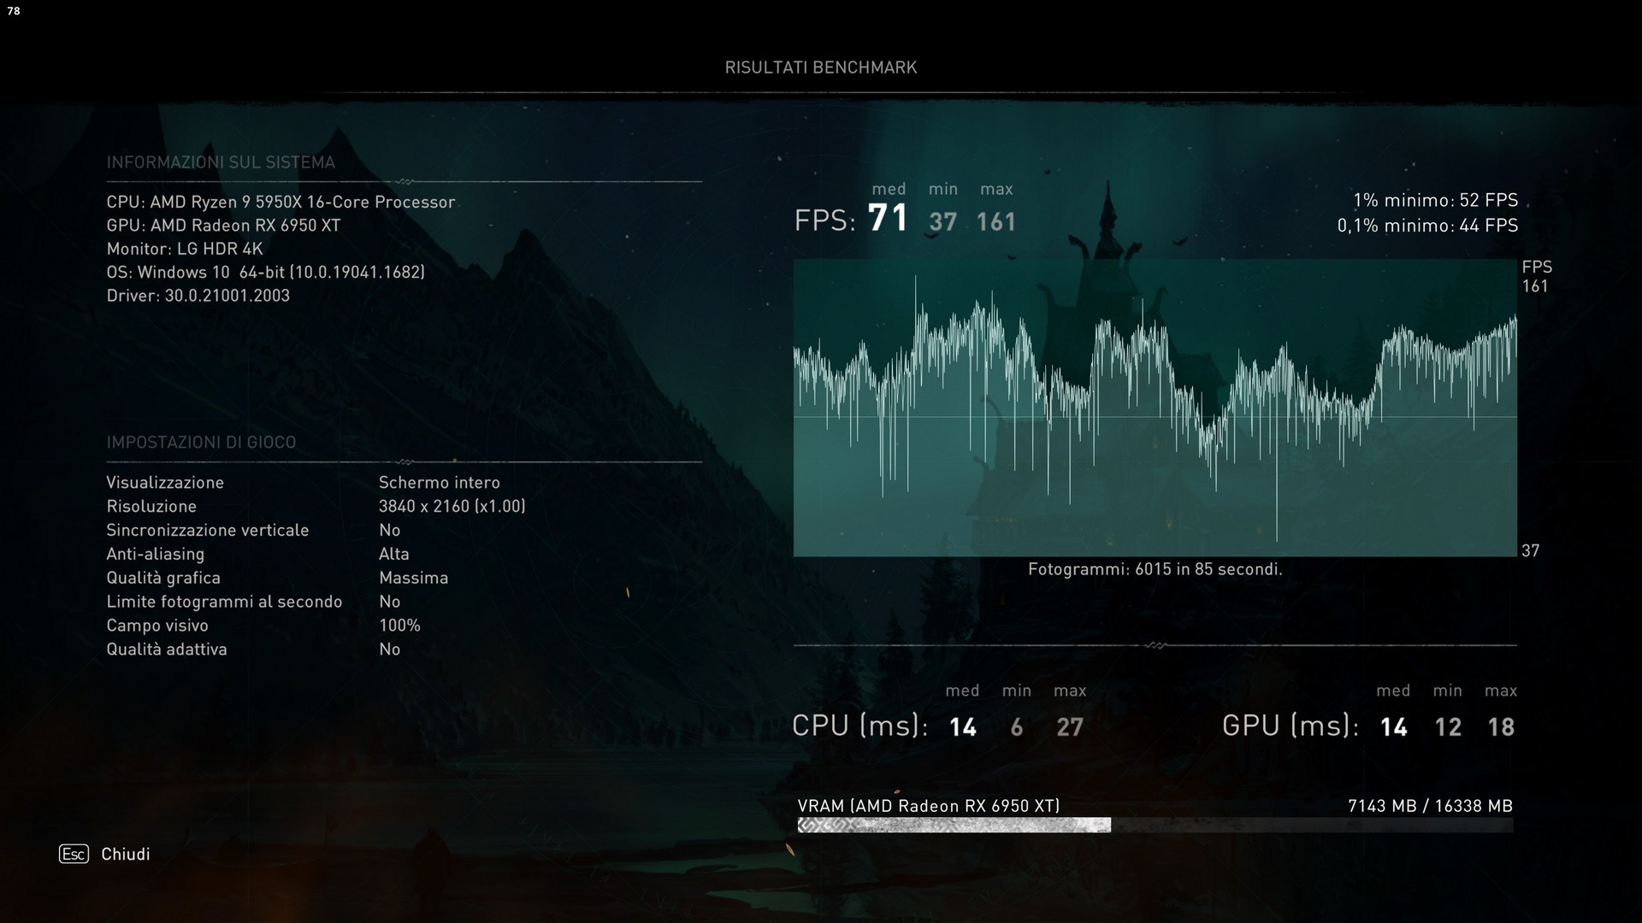This screenshot has width=1642, height=923.
Task: Click the Risultati Benchmark title
Action: point(820,68)
